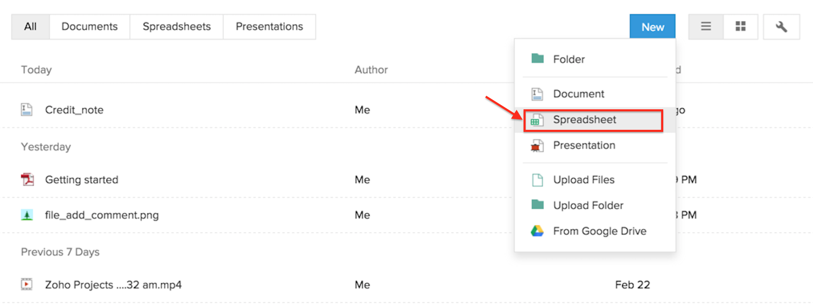Switch to the Spreadsheets tab
Viewport: 813px width, 304px height.
pos(177,27)
